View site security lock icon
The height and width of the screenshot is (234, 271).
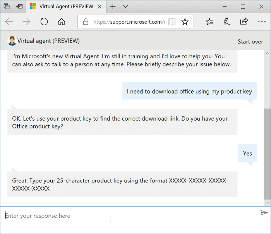pyautogui.click(x=86, y=22)
